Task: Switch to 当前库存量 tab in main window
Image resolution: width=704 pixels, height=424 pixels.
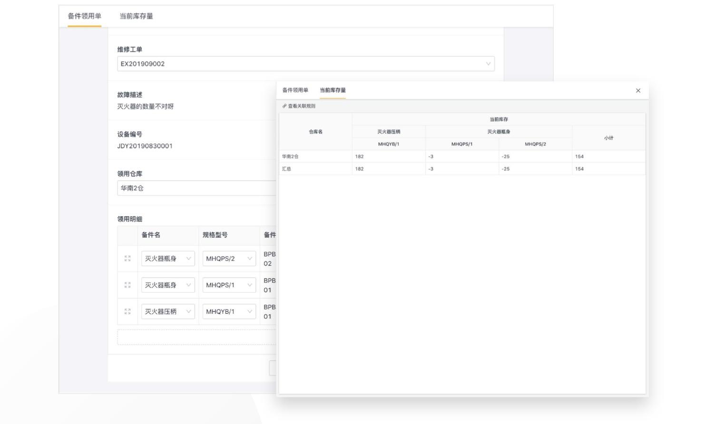Action: click(136, 16)
